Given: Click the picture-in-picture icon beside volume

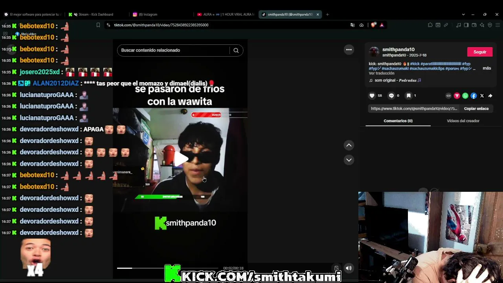Looking at the screenshot, I should tap(336, 268).
